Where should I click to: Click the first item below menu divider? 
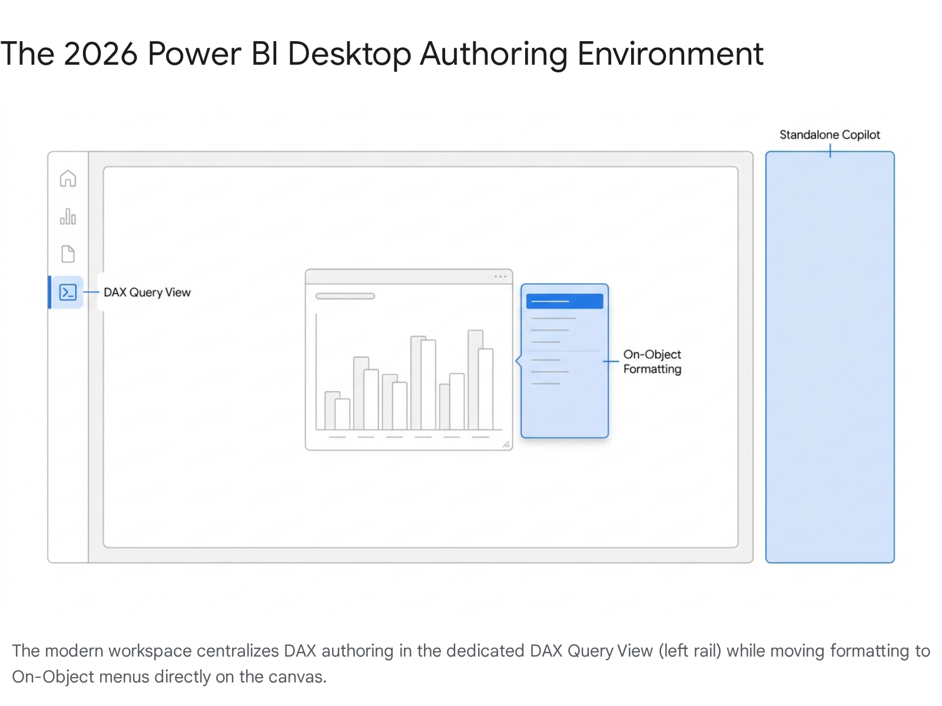[546, 359]
